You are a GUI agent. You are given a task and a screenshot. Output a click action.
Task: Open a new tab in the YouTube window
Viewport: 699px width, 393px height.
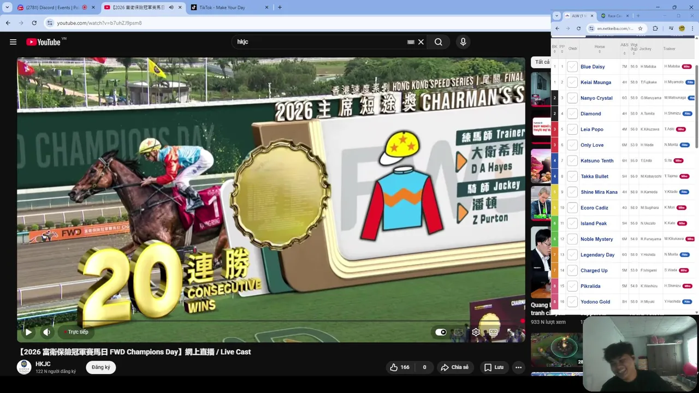(x=280, y=8)
